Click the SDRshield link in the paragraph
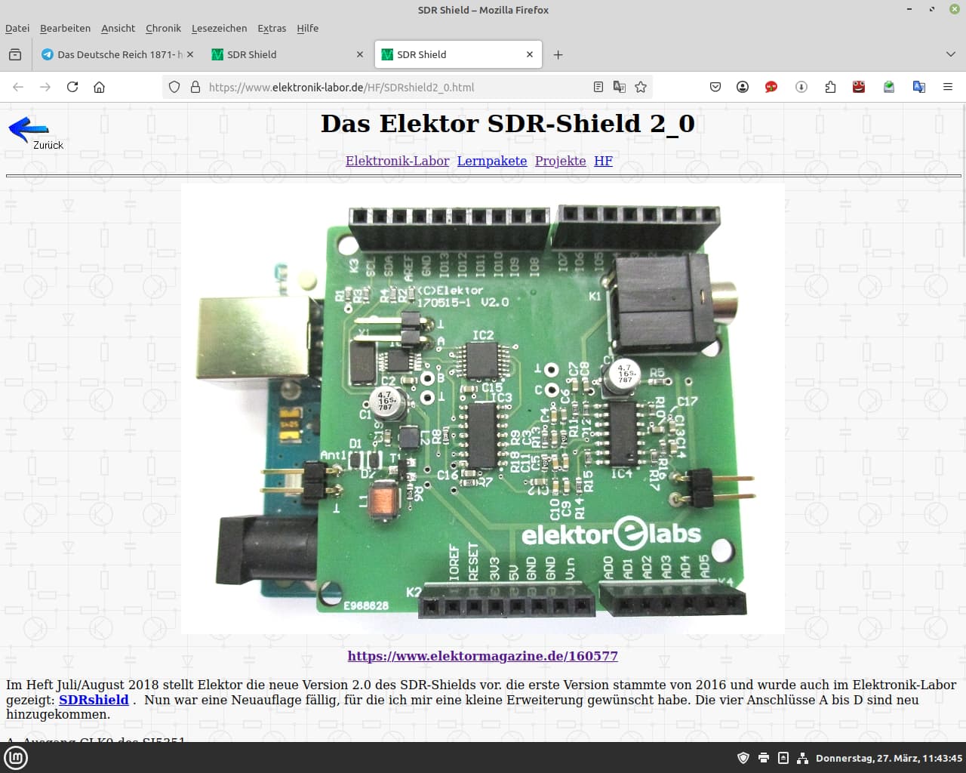 (x=94, y=700)
